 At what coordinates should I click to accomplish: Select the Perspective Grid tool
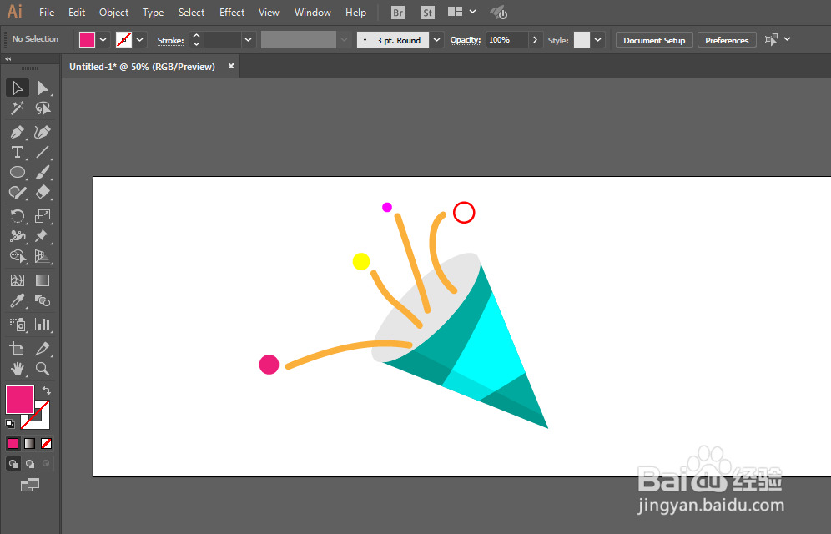[43, 256]
